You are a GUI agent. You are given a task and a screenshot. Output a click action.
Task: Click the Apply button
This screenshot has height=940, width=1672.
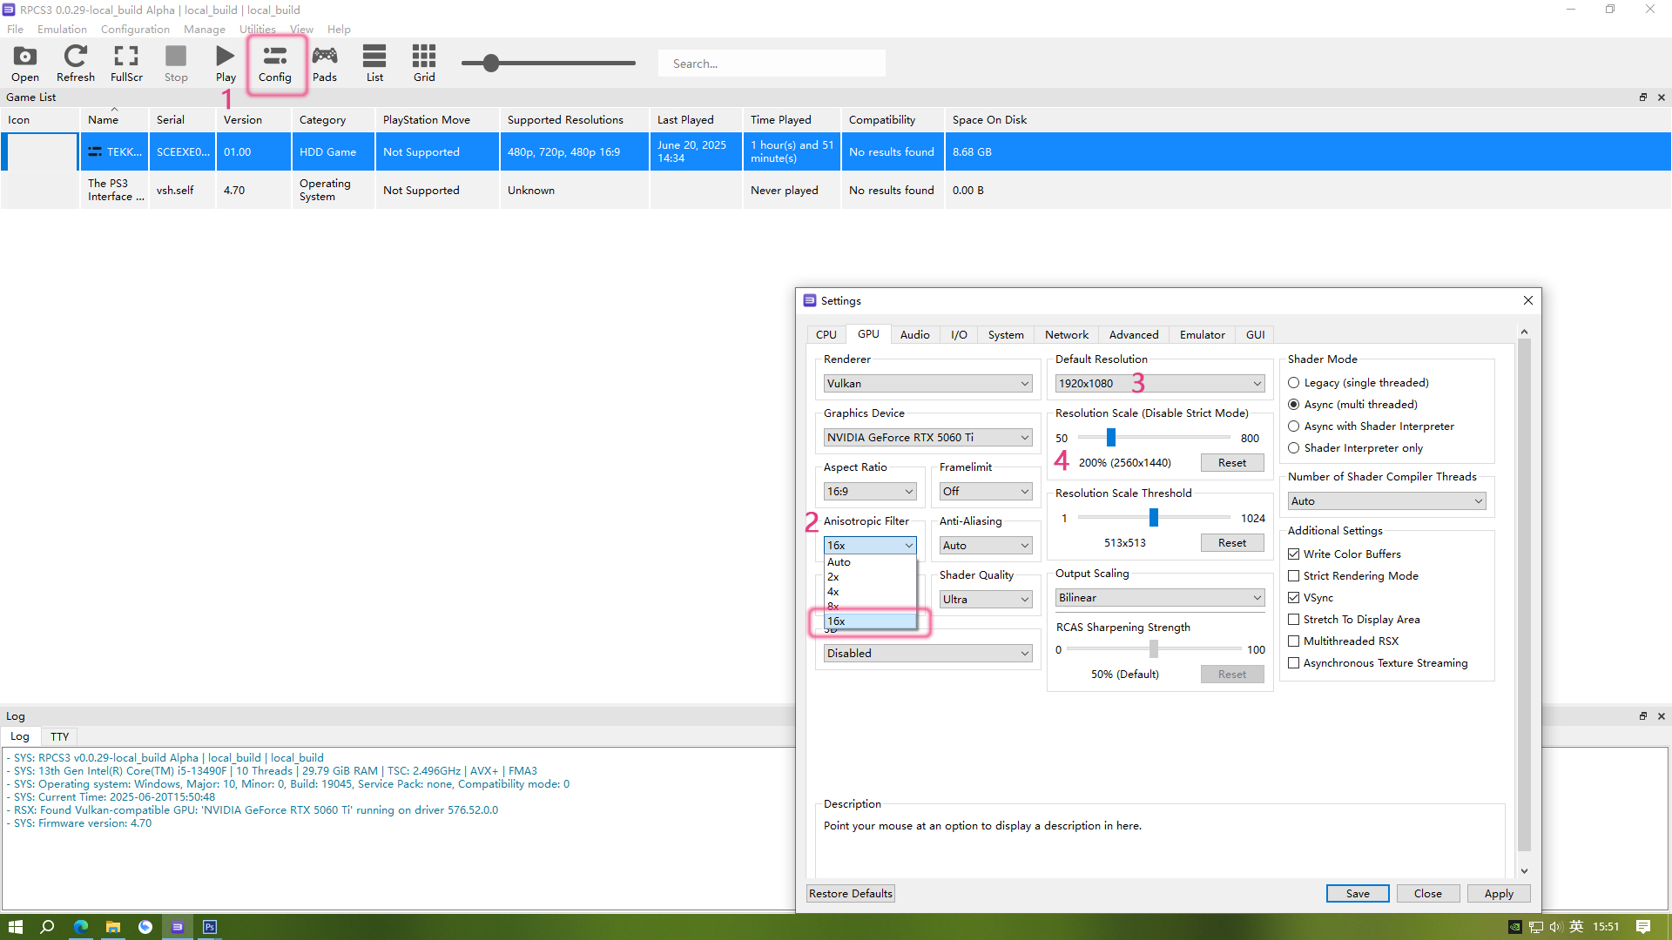(1499, 894)
